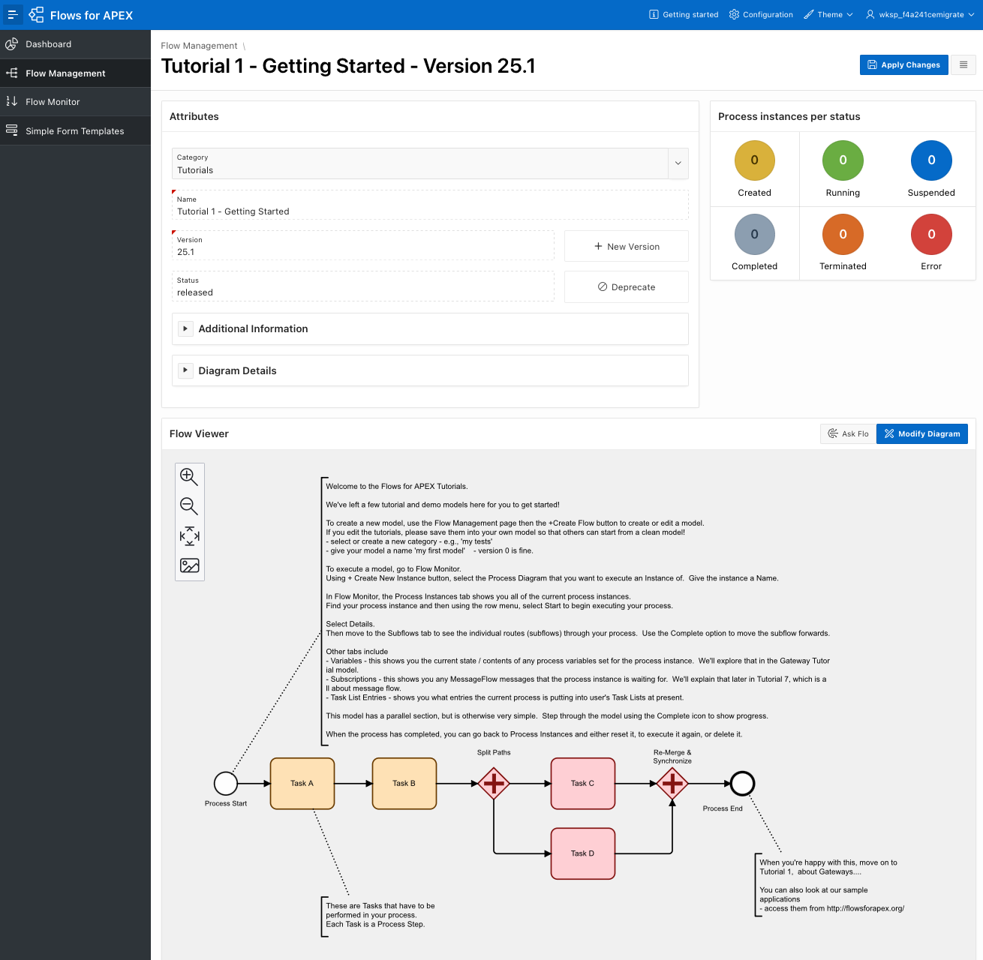Select Task C in the diagram

coord(583,784)
